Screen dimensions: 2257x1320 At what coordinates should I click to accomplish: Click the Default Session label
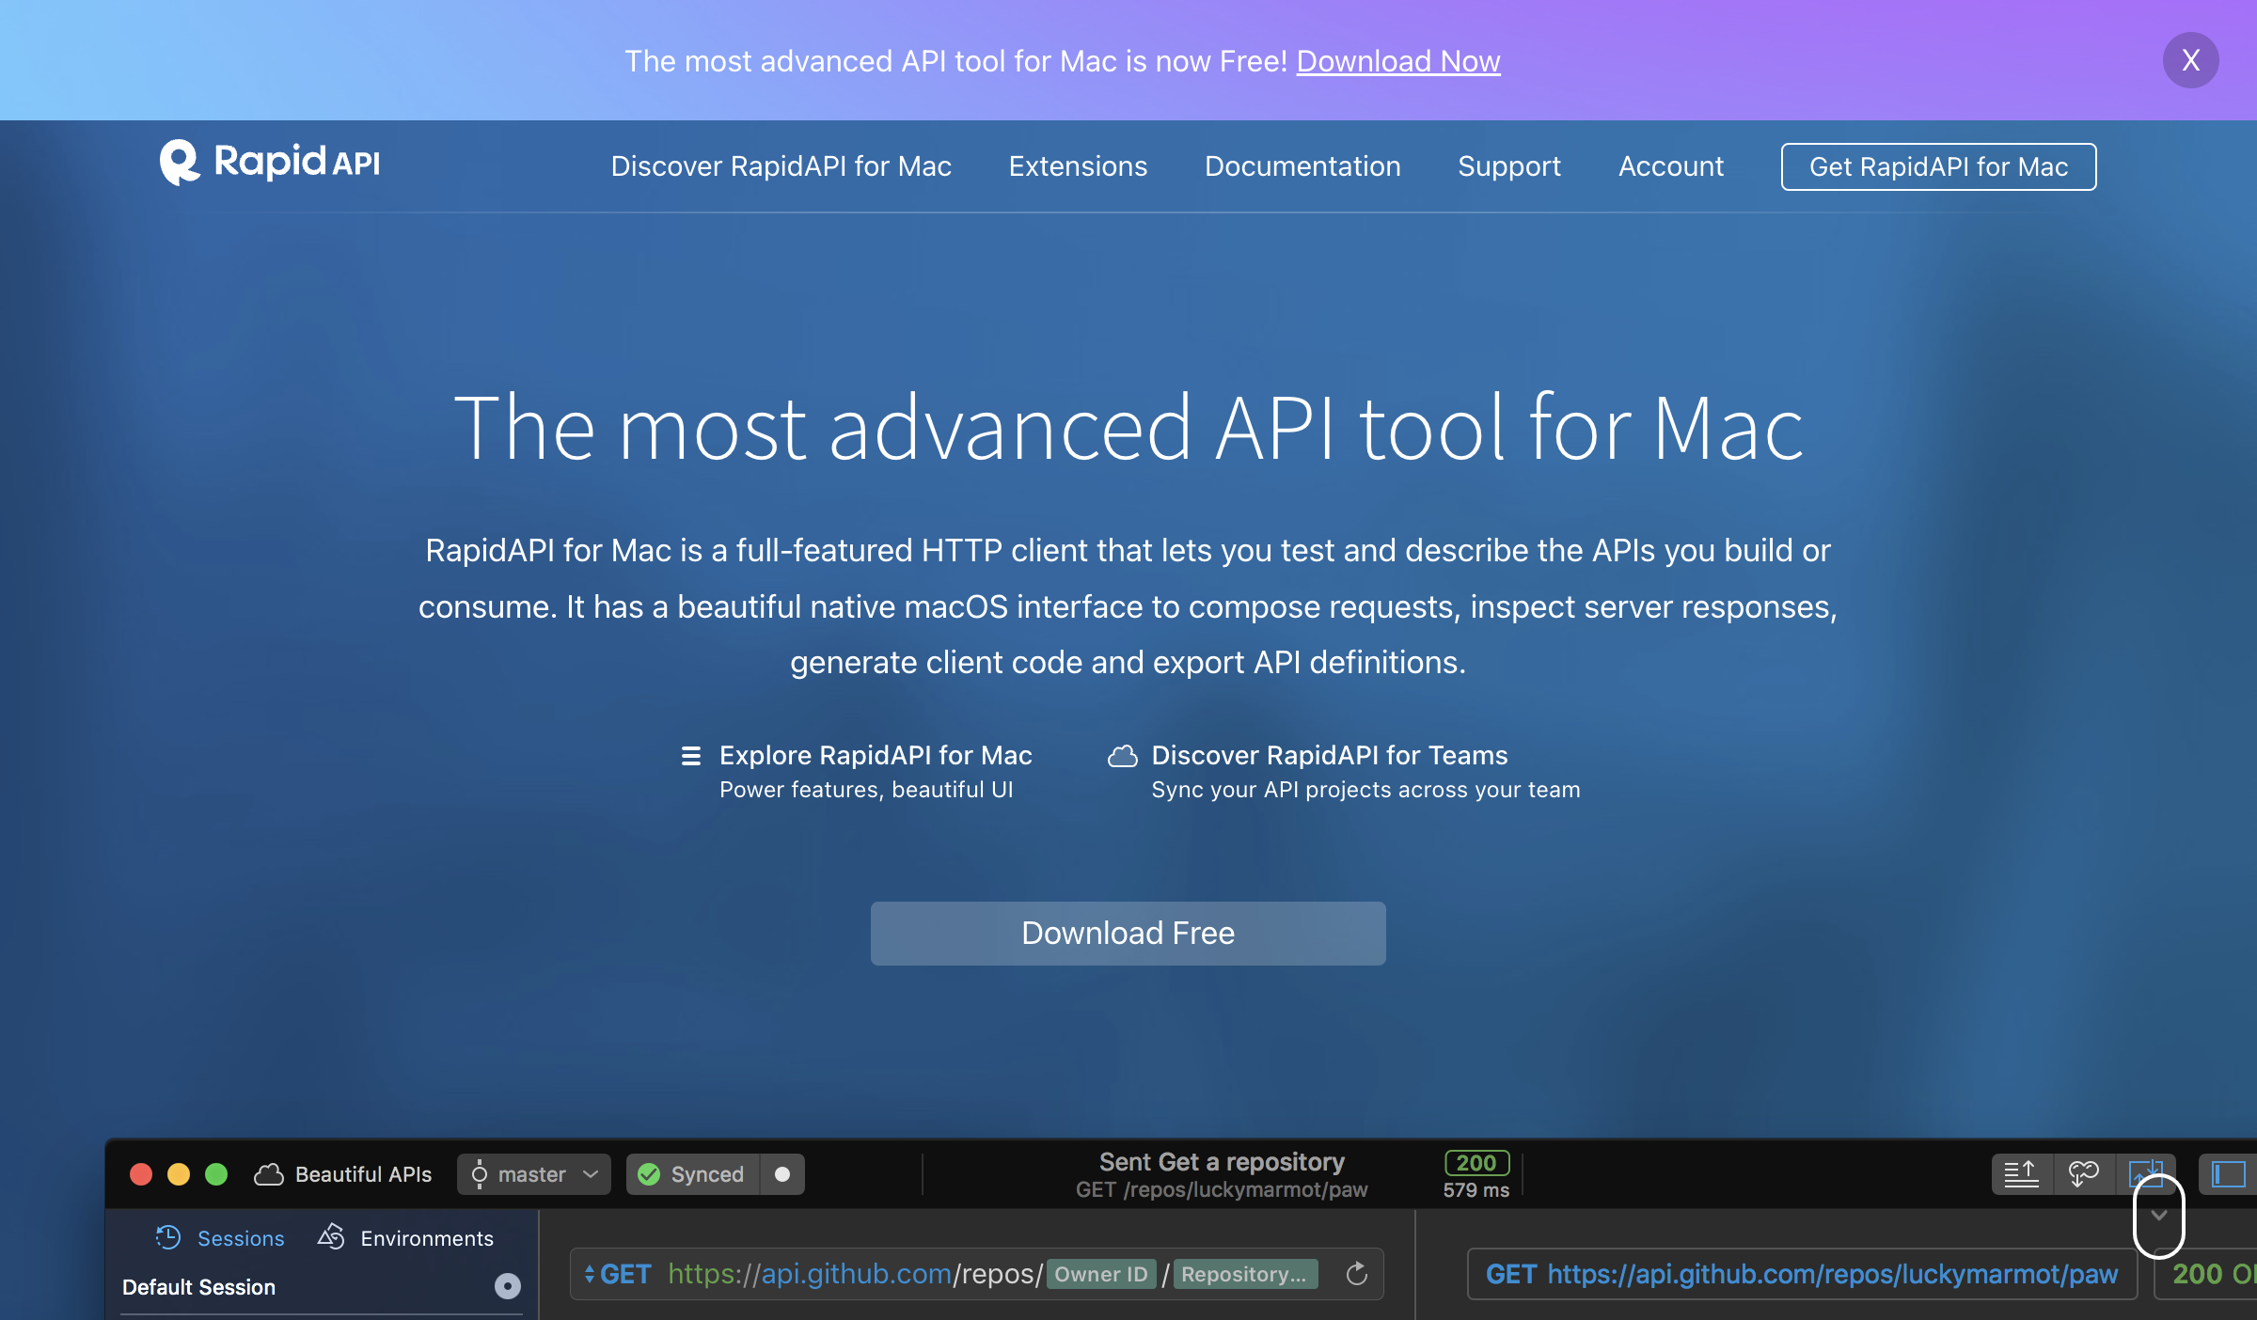[x=198, y=1287]
